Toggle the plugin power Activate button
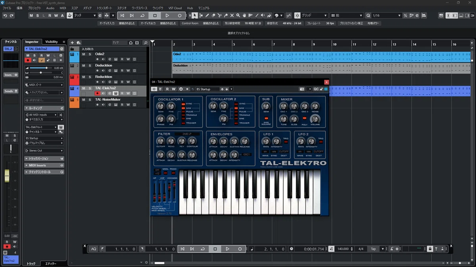The height and width of the screenshot is (267, 476). coord(154,89)
